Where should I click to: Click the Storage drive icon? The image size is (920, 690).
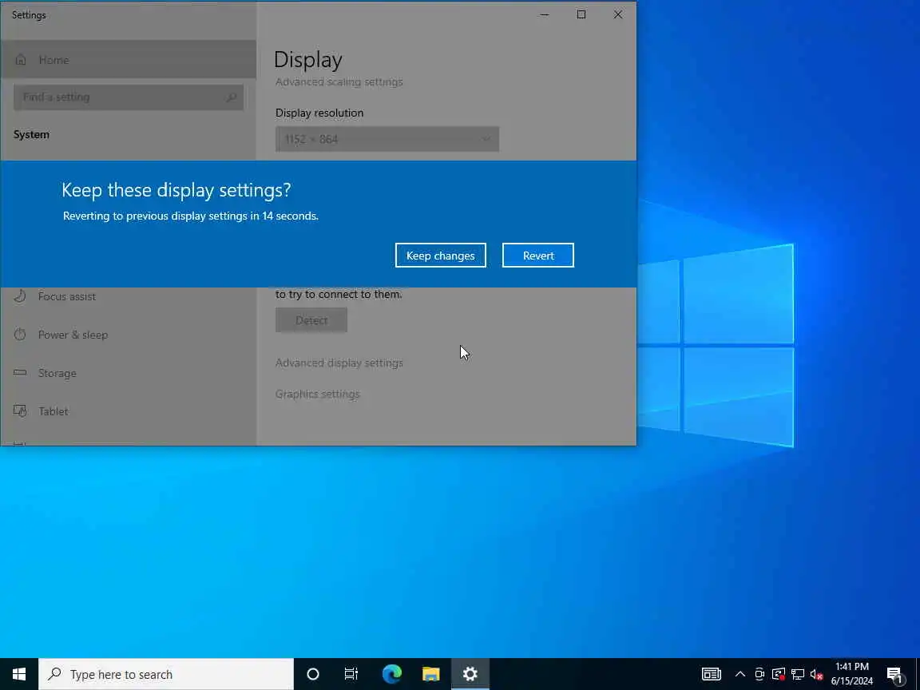(x=20, y=373)
